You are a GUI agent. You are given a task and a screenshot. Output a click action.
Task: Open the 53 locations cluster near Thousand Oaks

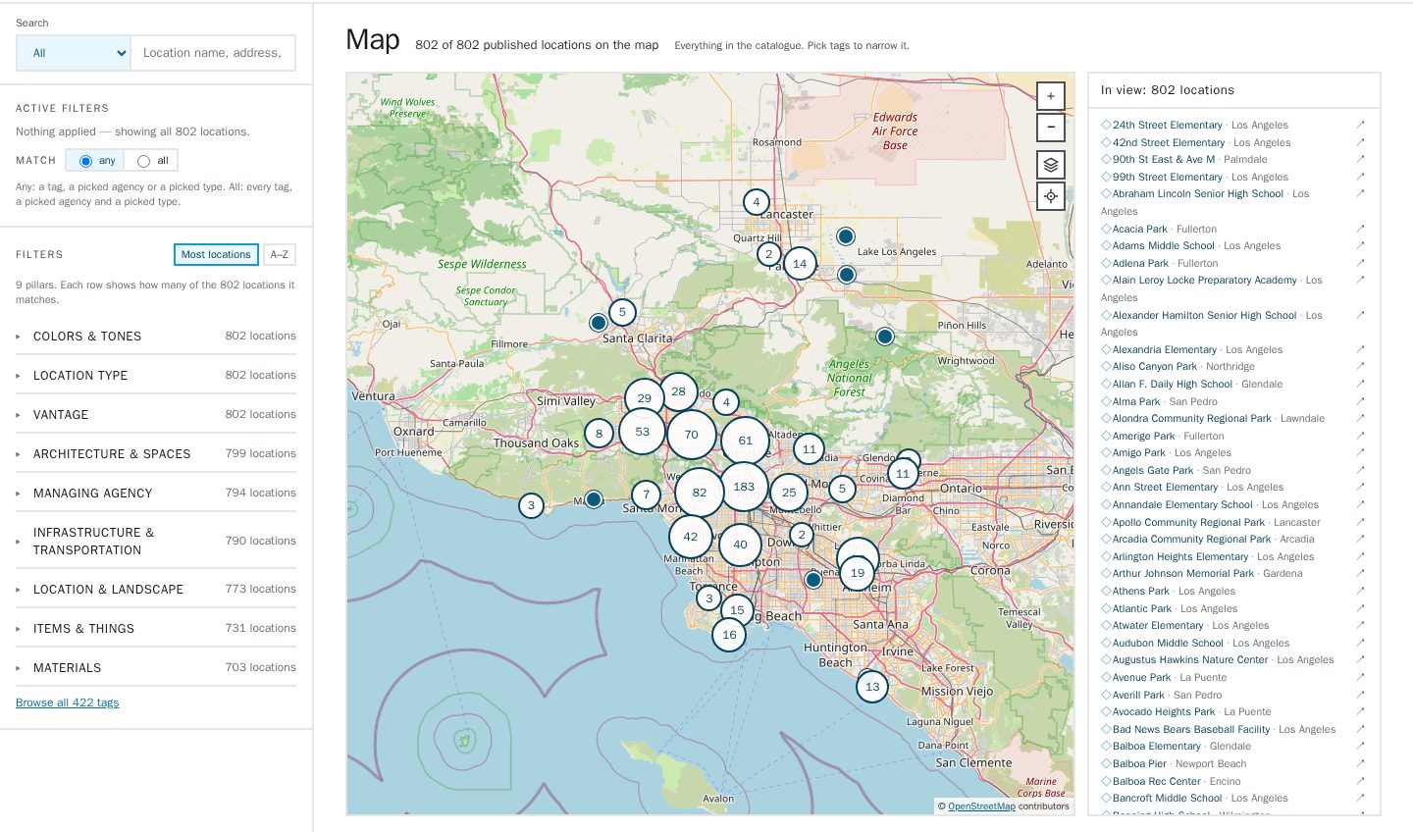[642, 432]
